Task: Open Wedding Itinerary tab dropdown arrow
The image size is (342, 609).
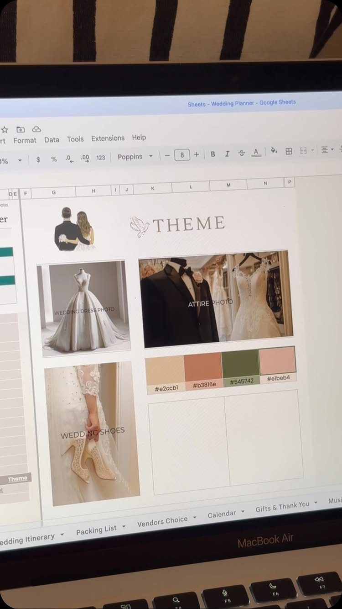Action: [62, 534]
